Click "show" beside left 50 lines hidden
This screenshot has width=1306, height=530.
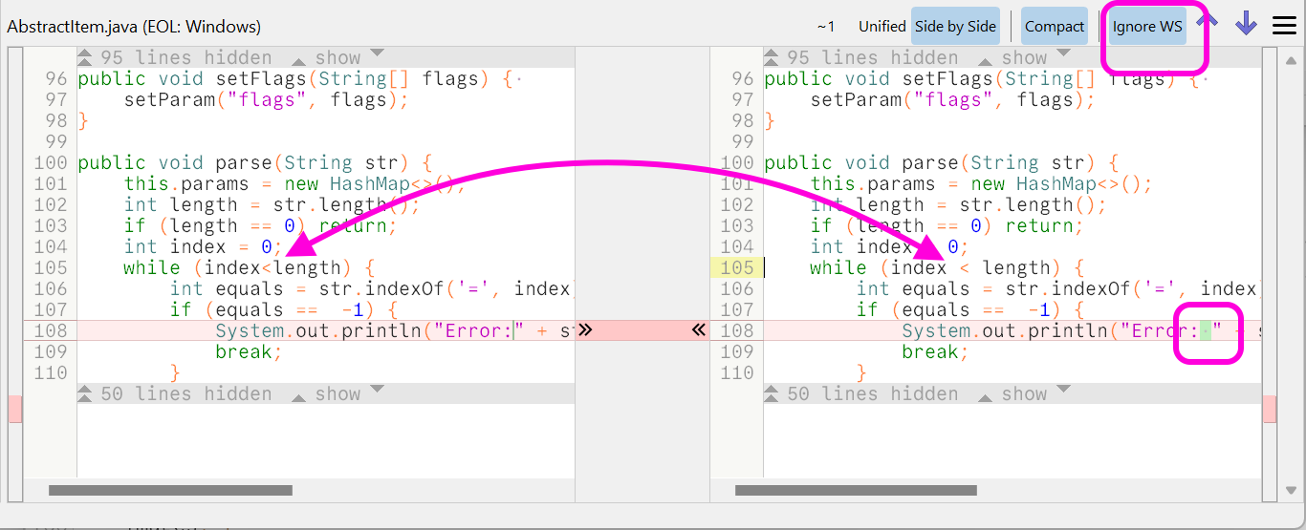(x=337, y=394)
